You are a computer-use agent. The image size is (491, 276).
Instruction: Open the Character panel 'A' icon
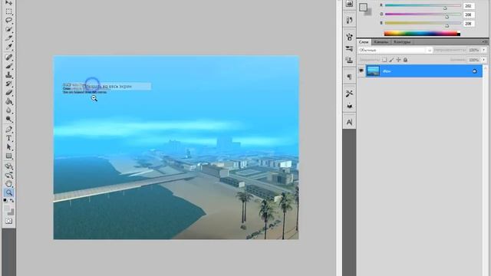(350, 122)
